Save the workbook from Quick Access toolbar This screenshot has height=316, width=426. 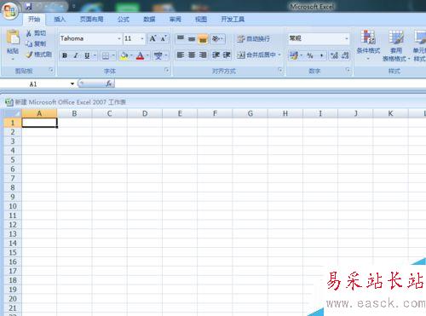click(x=28, y=7)
